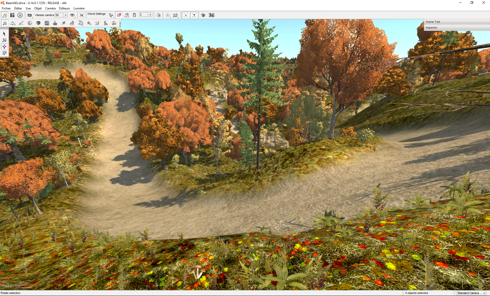Click the pack prefab box icon
The image size is (490, 296).
[203, 15]
